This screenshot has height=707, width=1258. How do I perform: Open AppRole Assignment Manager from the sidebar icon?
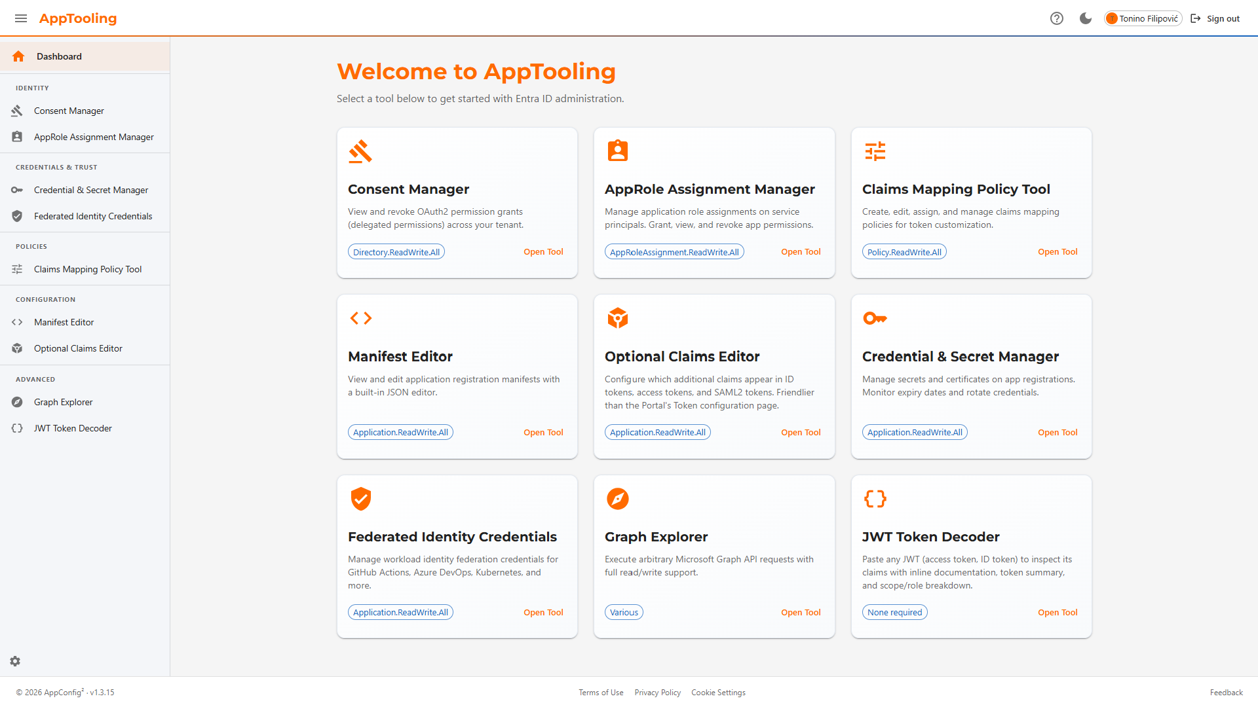pos(17,137)
